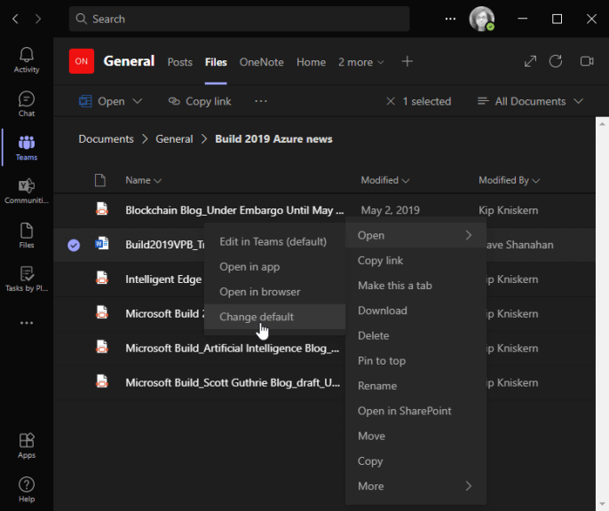Screen dimensions: 609x511
Task: Expand the Open toolbar dropdown
Action: point(137,101)
